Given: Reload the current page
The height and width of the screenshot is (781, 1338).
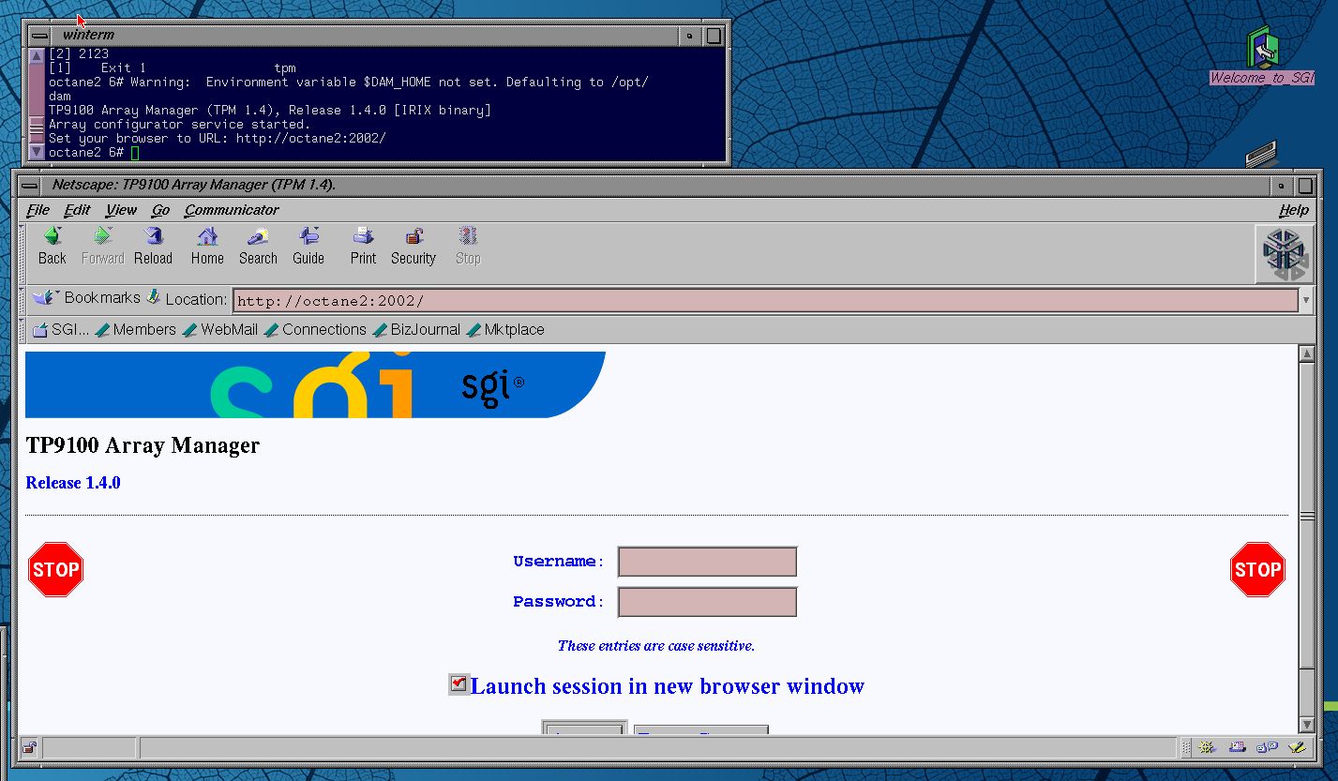Looking at the screenshot, I should 153,247.
